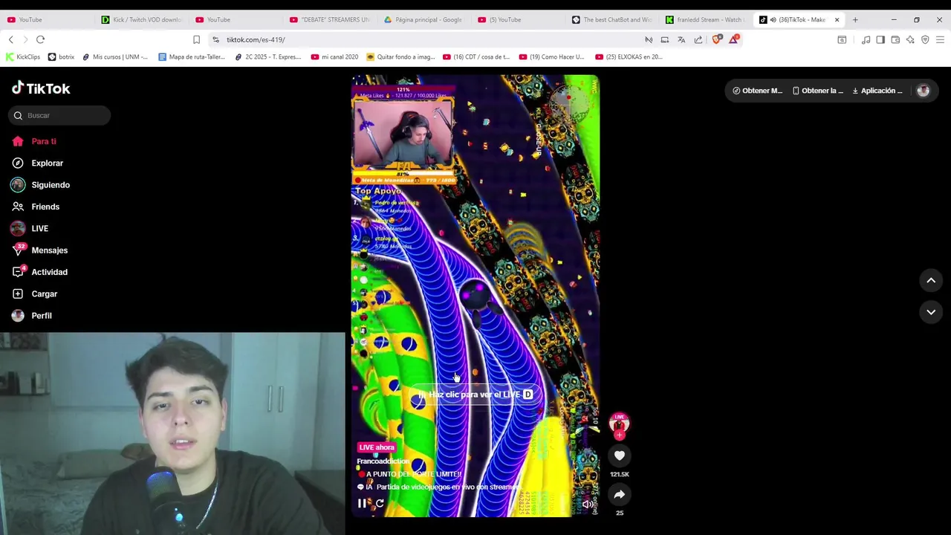Click the Obtener la ... button
Image resolution: width=951 pixels, height=535 pixels.
coord(817,91)
